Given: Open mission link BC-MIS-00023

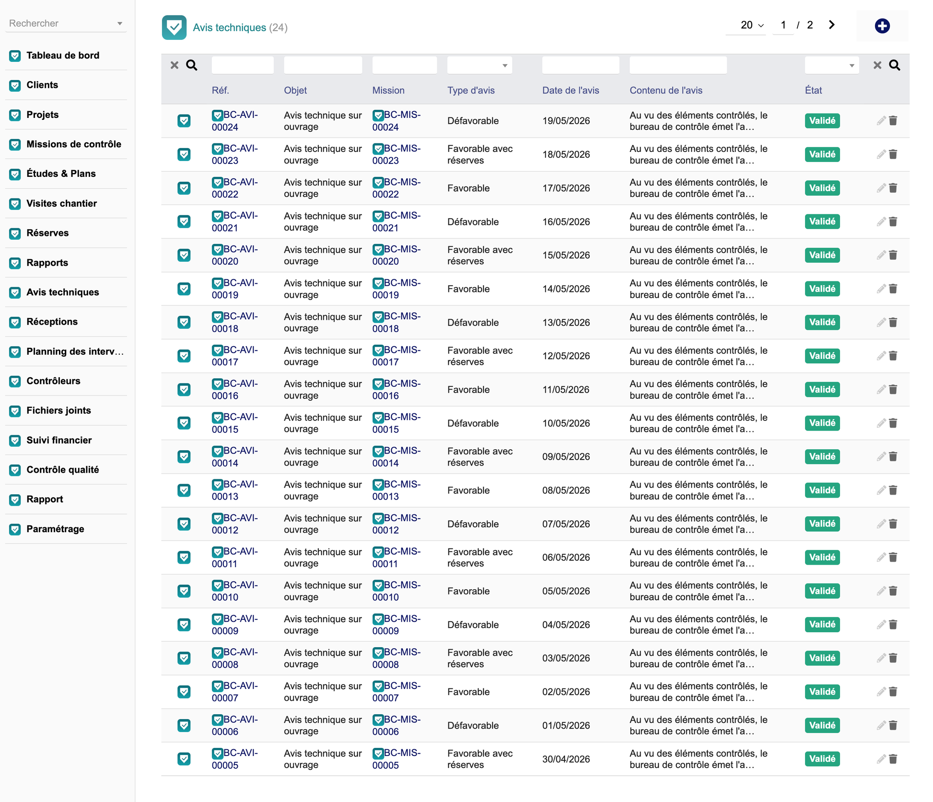Looking at the screenshot, I should [397, 154].
